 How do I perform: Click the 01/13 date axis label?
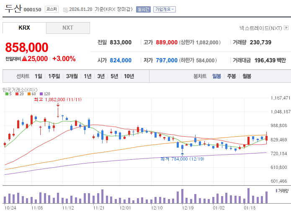tap(250, 208)
